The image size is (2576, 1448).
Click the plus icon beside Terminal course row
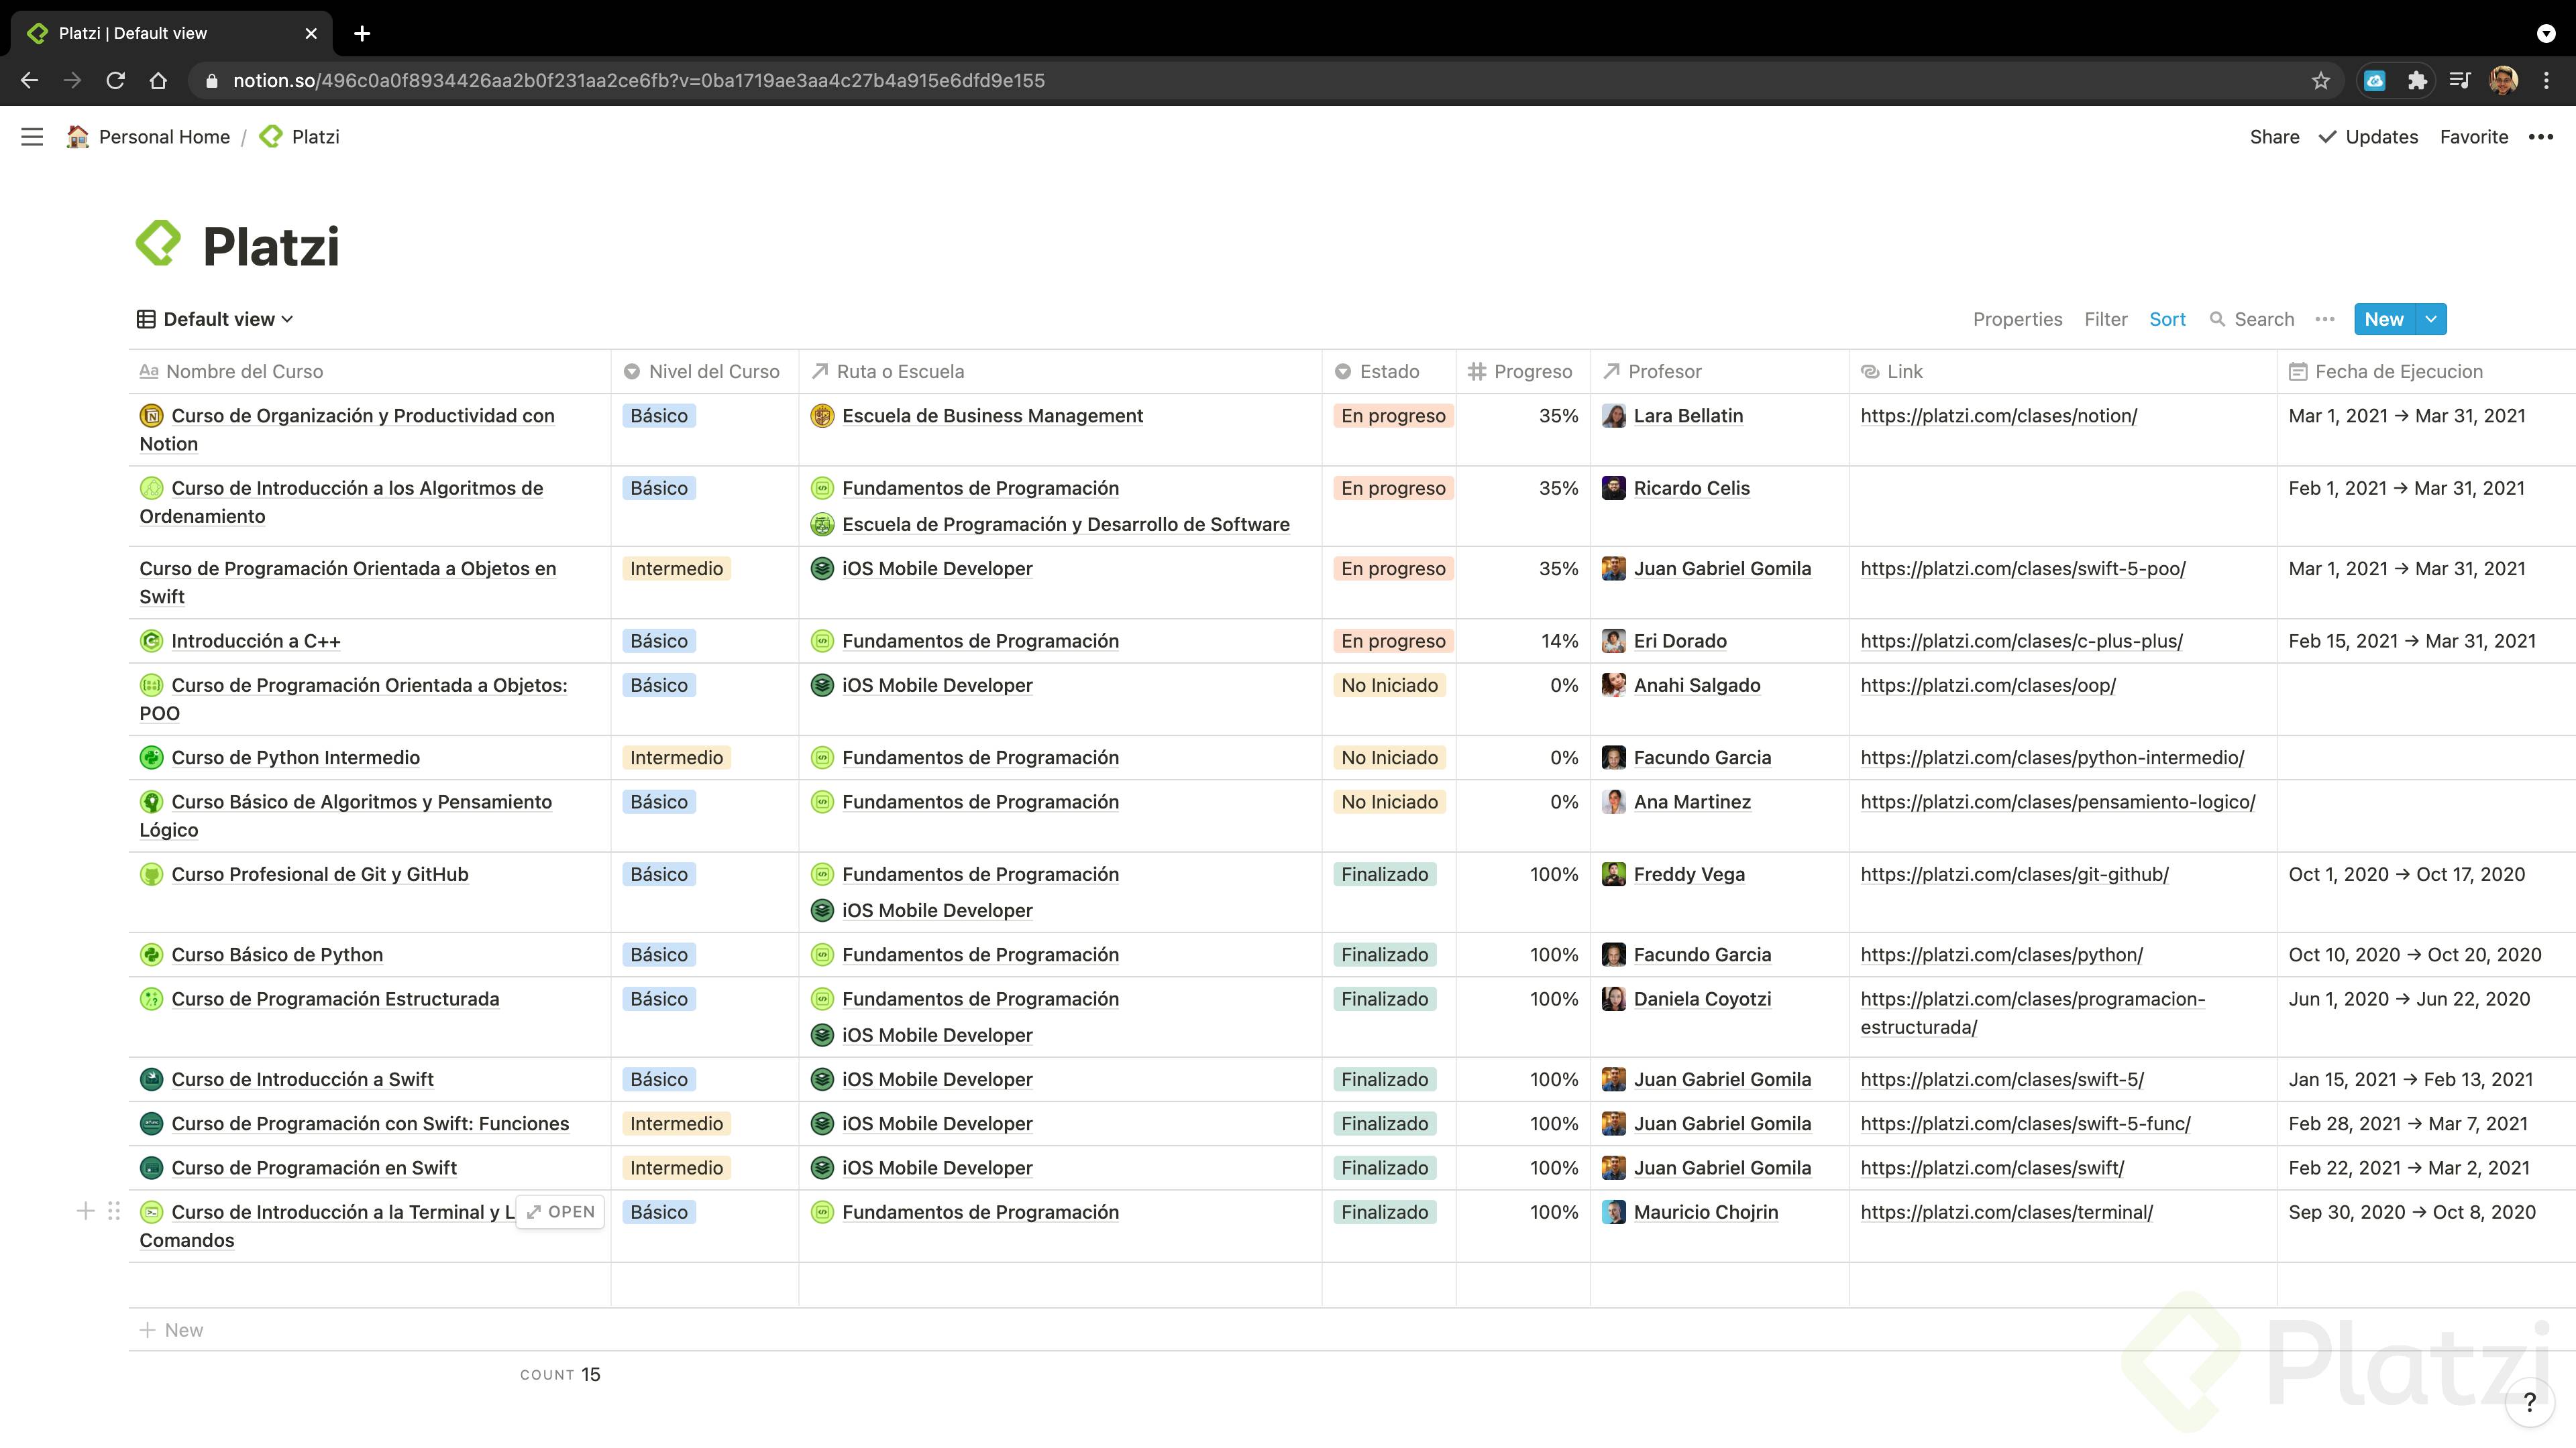(86, 1211)
